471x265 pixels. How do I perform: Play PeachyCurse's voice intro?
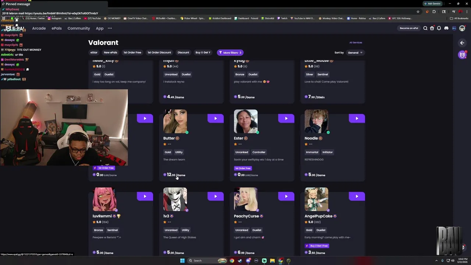286,196
